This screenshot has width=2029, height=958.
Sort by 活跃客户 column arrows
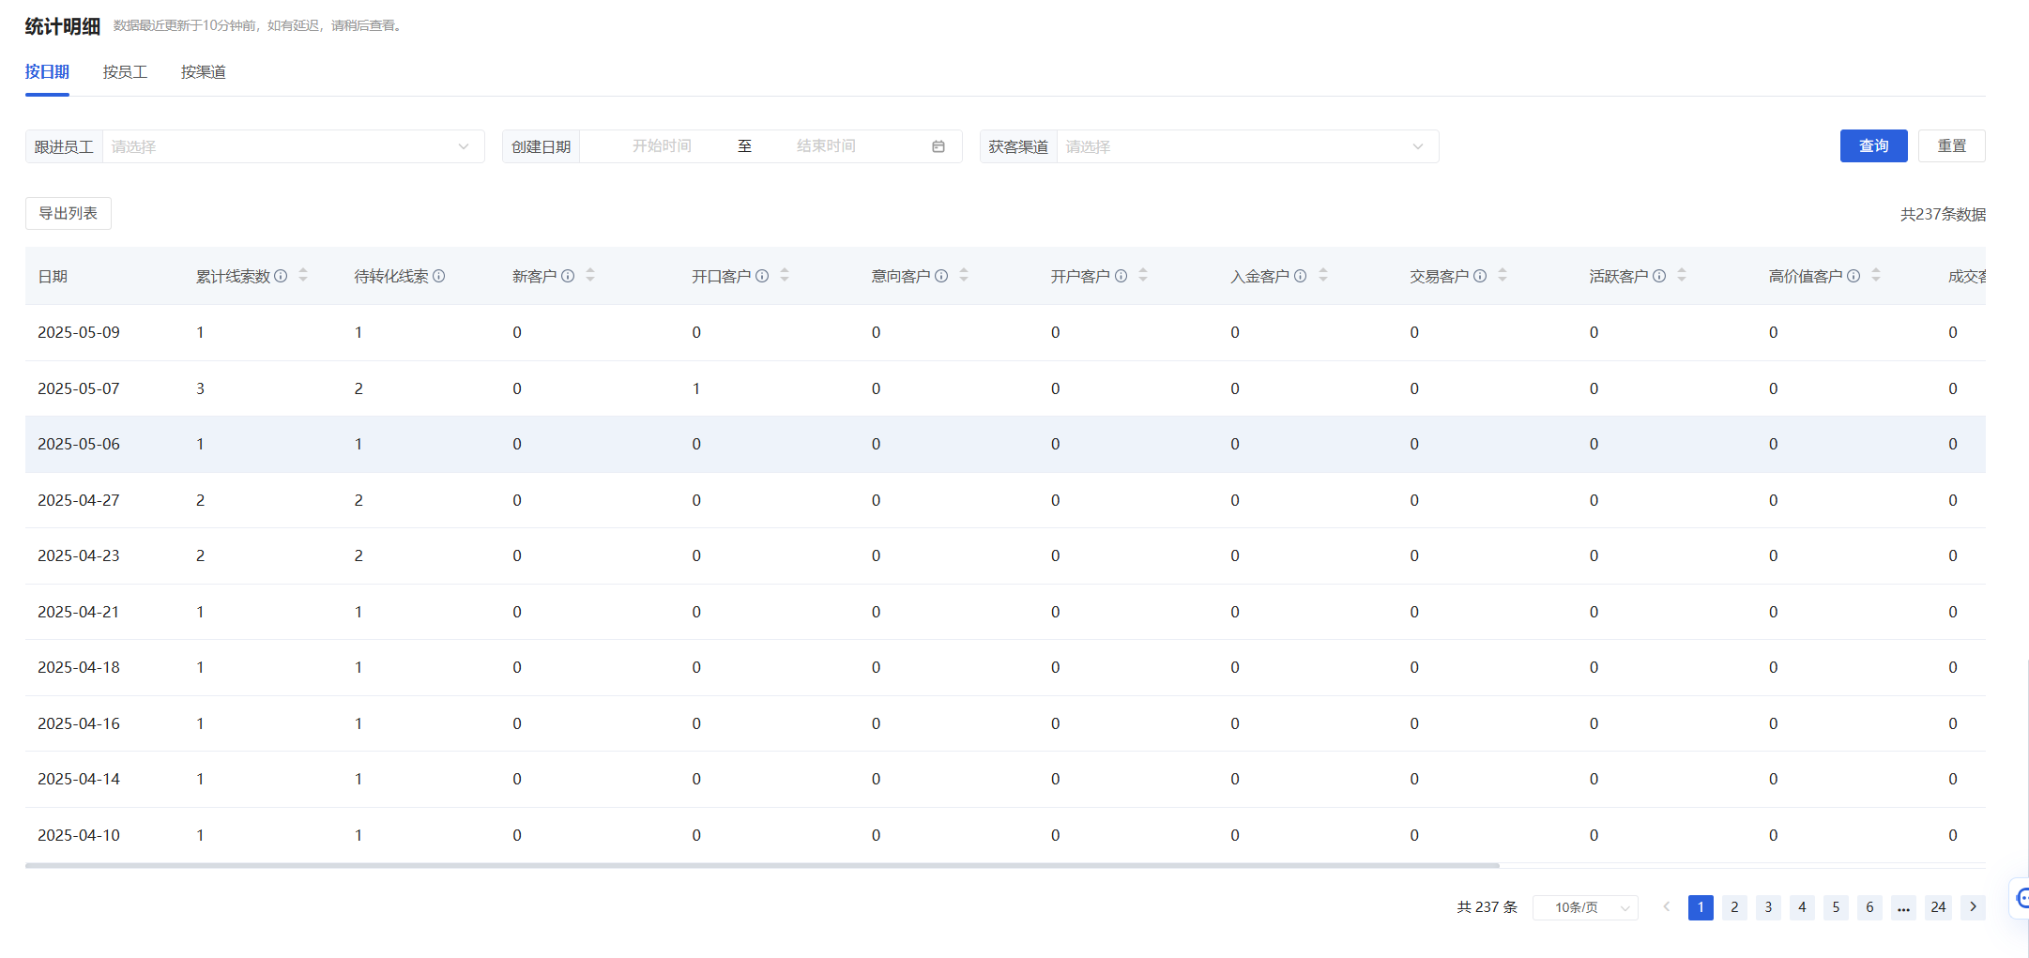(x=1682, y=275)
